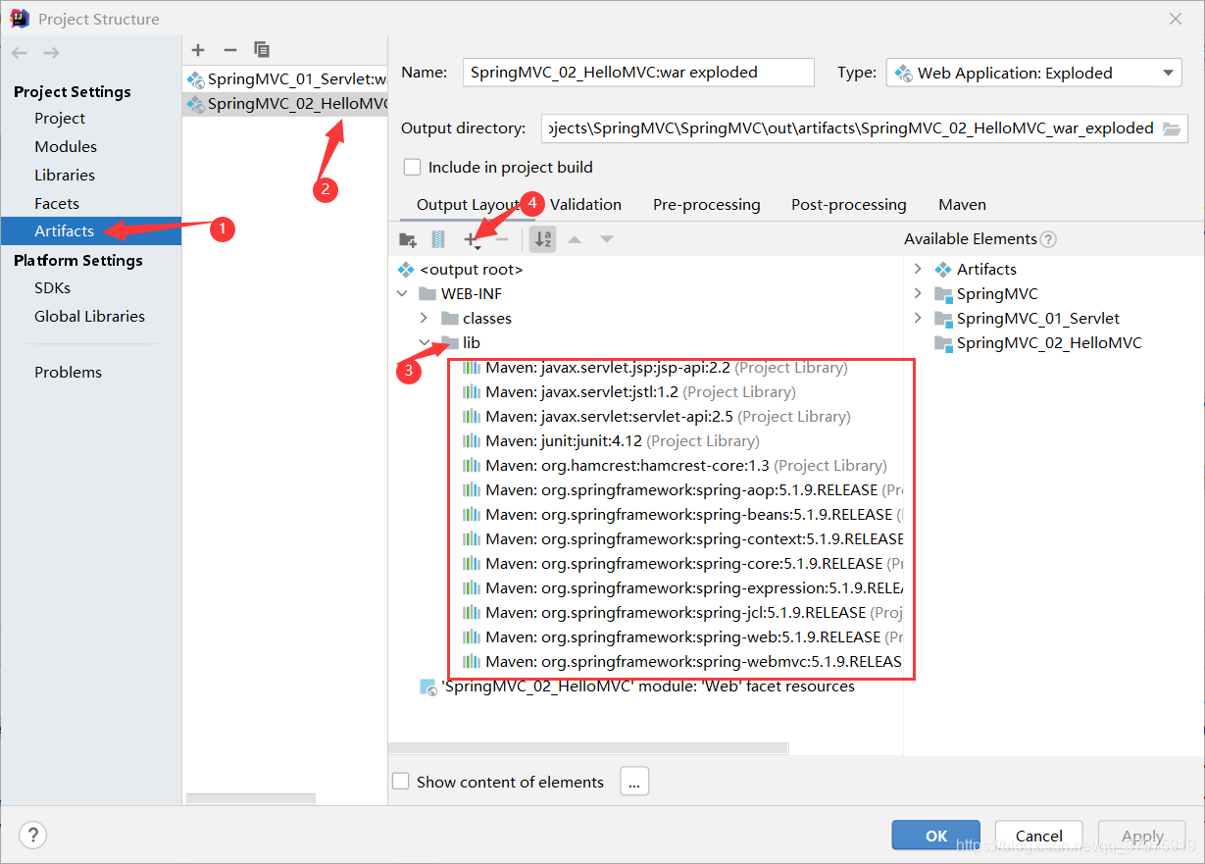
Task: Open the help question mark button
Action: pyautogui.click(x=33, y=835)
